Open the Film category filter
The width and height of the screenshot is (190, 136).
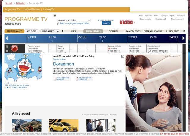coord(141,15)
